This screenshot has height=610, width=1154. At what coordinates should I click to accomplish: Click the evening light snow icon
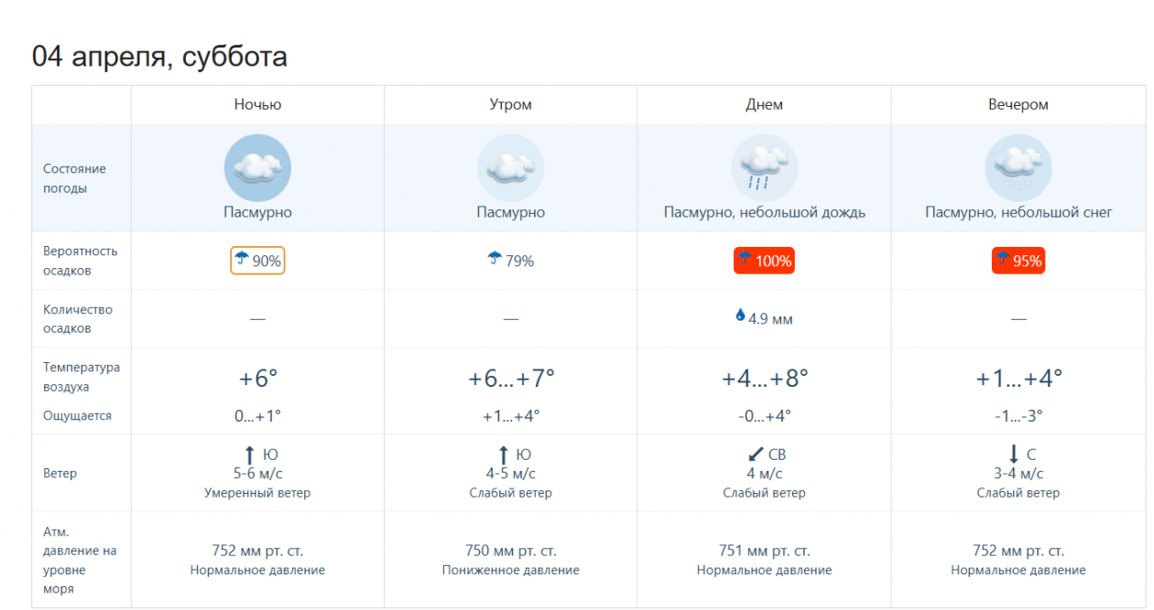click(x=1018, y=168)
